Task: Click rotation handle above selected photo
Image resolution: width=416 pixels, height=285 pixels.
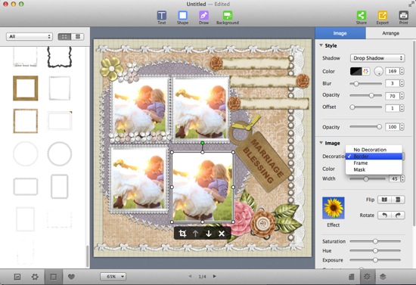Action: click(203, 143)
